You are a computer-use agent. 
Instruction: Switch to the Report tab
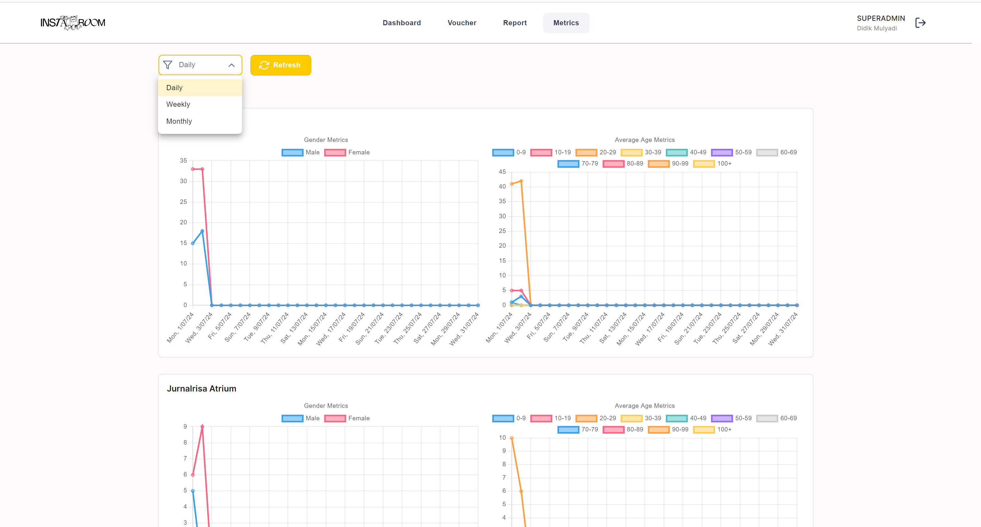click(x=515, y=23)
